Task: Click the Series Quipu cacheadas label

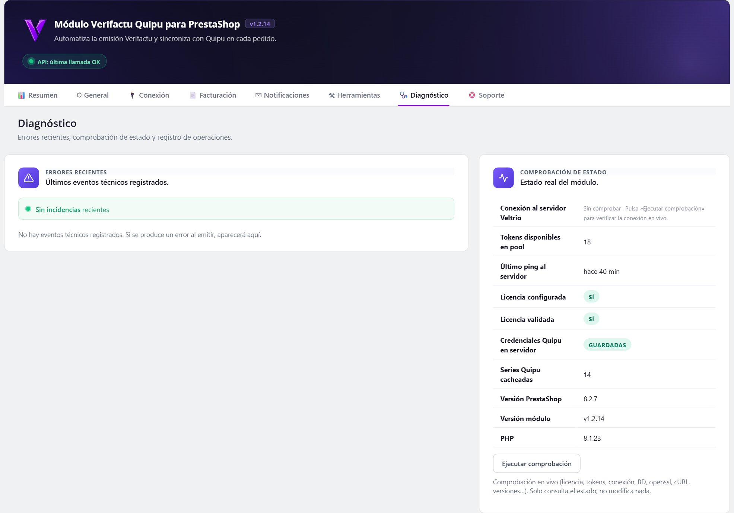Action: click(520, 374)
